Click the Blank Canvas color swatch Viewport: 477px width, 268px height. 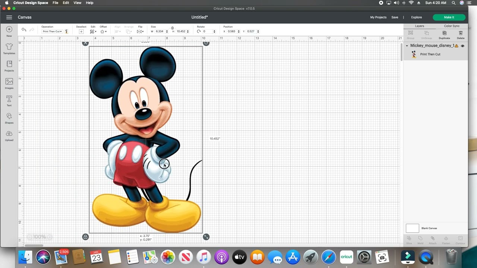[413, 228]
